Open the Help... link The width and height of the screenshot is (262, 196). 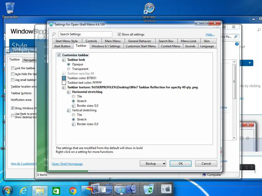(210, 34)
